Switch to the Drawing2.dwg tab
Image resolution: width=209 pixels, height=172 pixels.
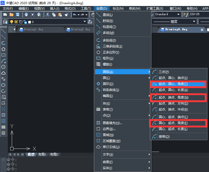tap(80, 29)
